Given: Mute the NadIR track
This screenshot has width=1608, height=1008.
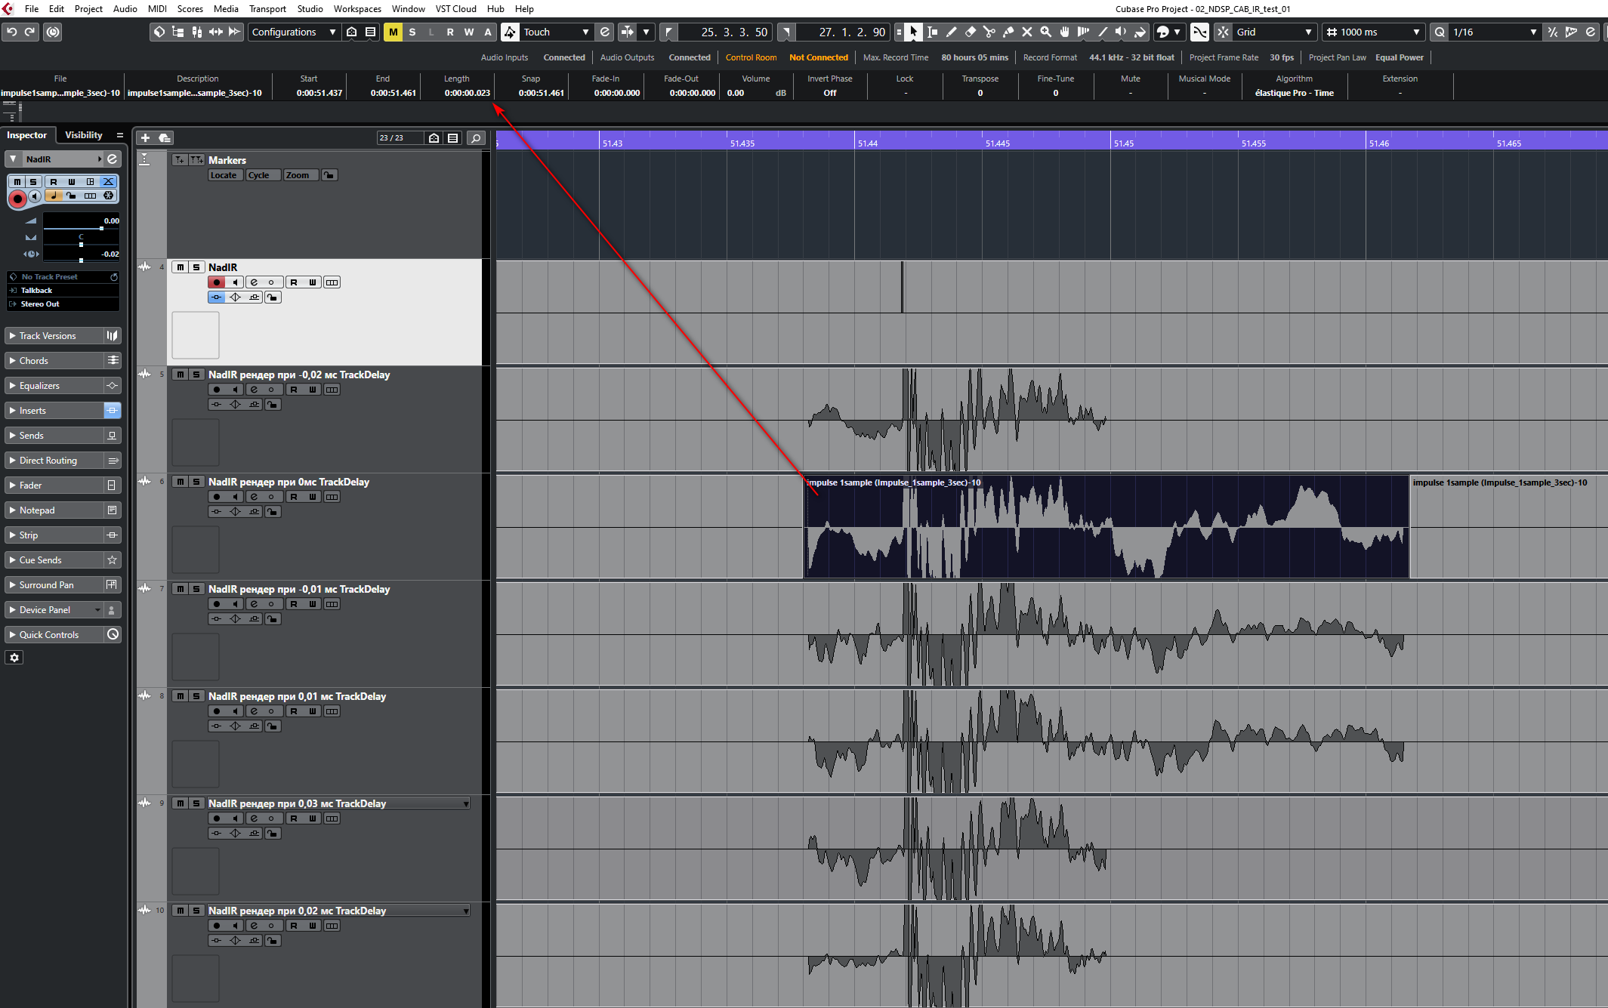Looking at the screenshot, I should click(180, 267).
